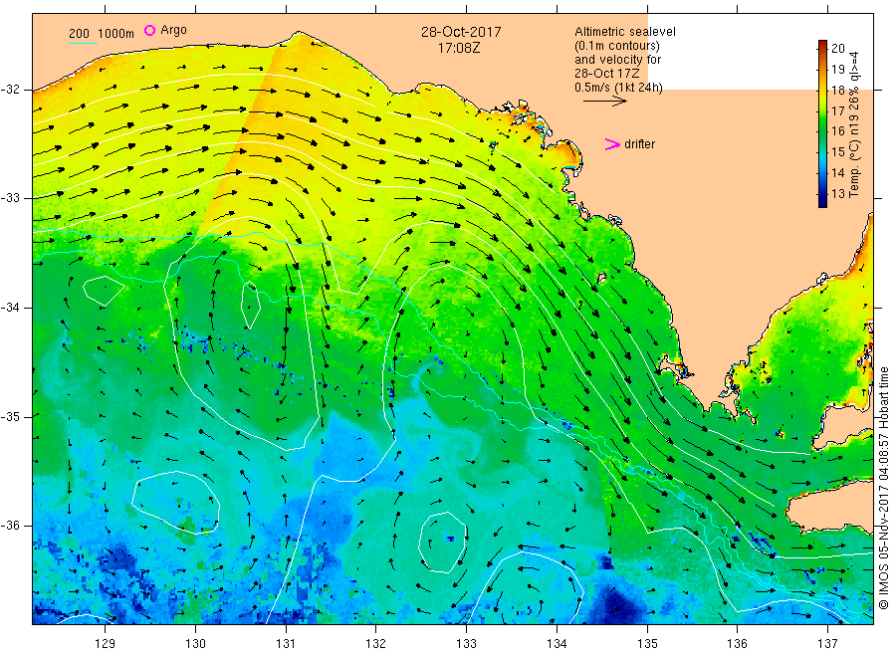Click the '16' colorbar tick label
Viewport: 896px width, 657px height.
(837, 130)
